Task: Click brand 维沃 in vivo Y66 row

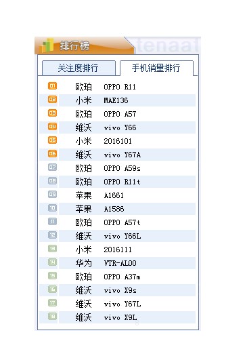Action: (84, 127)
